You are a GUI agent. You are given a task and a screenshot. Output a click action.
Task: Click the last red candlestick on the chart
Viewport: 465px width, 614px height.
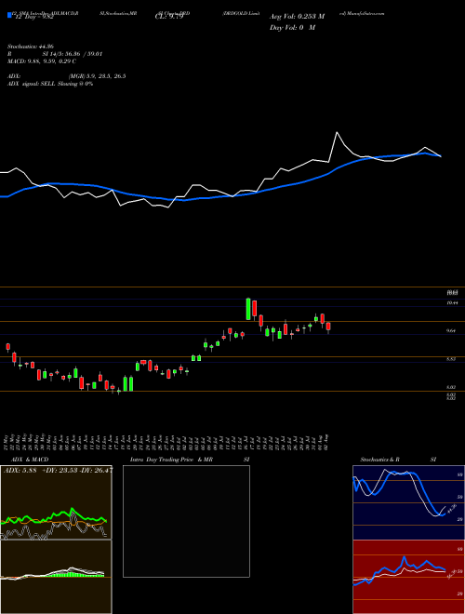328,327
